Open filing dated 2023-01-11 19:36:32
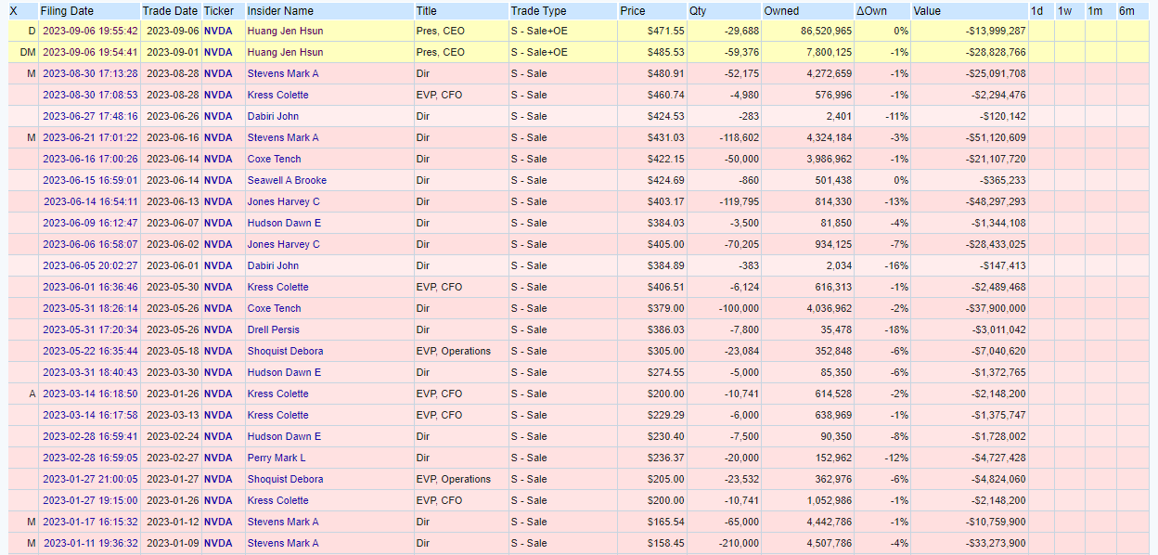This screenshot has width=1158, height=555. [x=90, y=543]
